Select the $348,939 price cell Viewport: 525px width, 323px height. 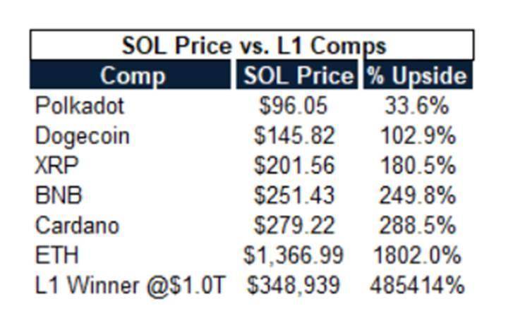pyautogui.click(x=294, y=286)
